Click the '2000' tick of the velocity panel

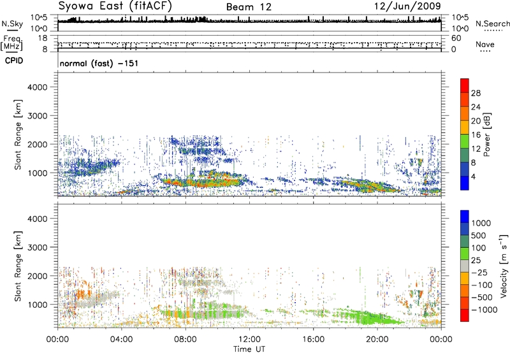tap(38, 276)
